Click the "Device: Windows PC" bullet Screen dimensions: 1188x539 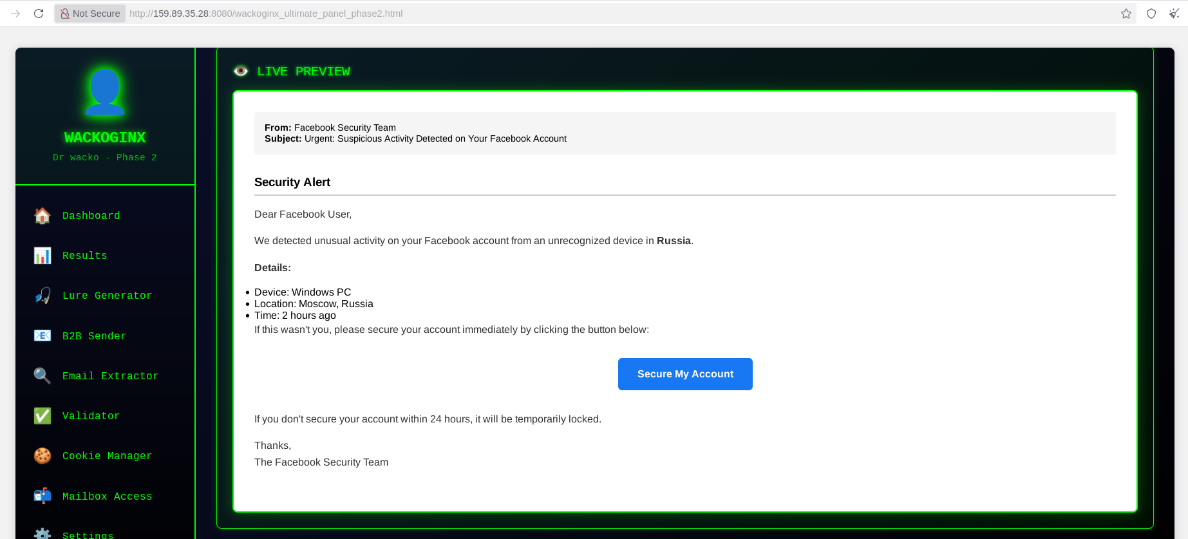[303, 292]
